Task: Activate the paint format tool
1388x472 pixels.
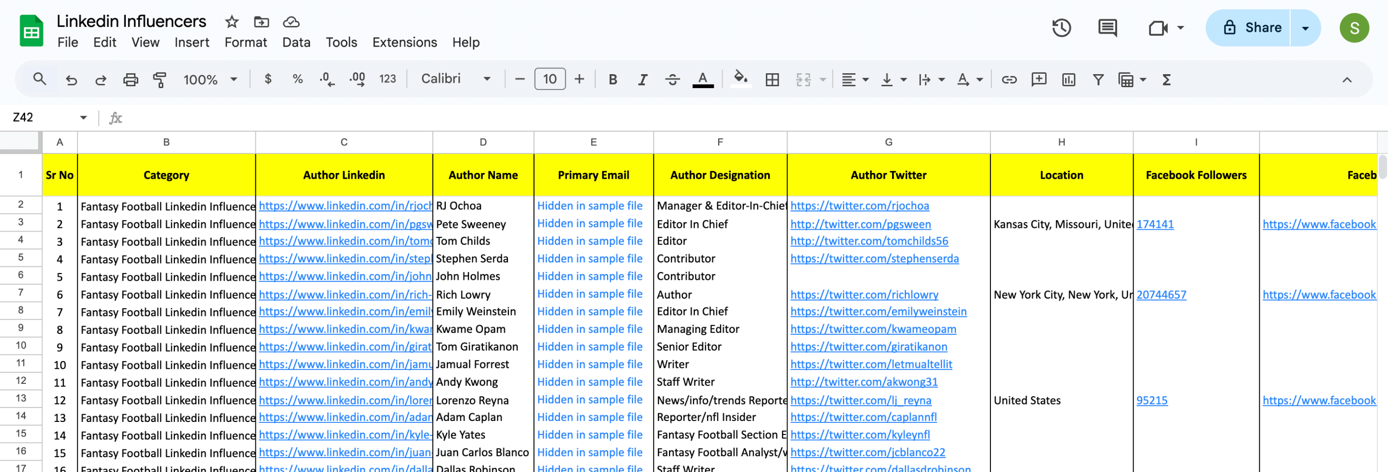Action: 160,79
